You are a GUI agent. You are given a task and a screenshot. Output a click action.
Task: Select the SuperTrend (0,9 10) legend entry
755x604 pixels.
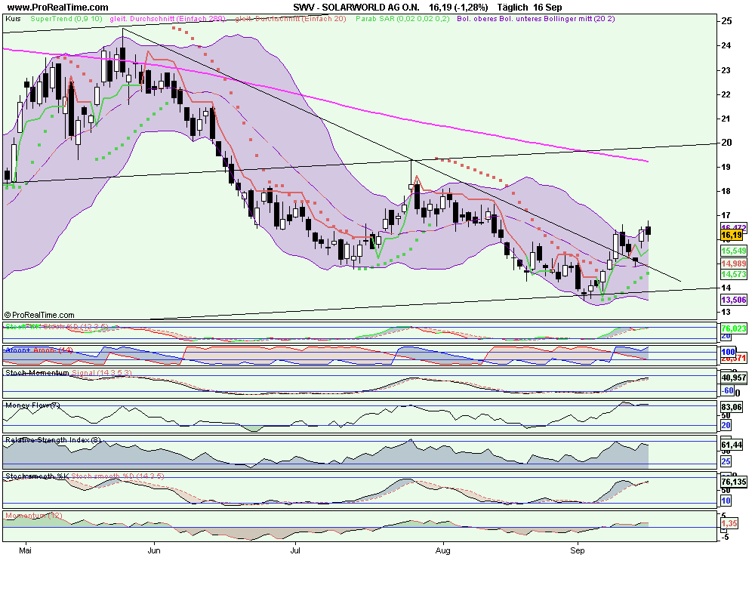66,19
